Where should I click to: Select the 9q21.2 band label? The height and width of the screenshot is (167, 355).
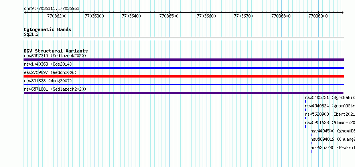(31, 35)
